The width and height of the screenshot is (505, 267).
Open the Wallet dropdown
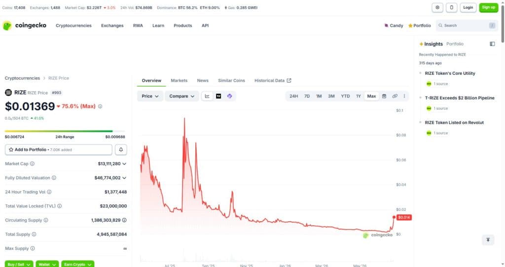pos(47,264)
